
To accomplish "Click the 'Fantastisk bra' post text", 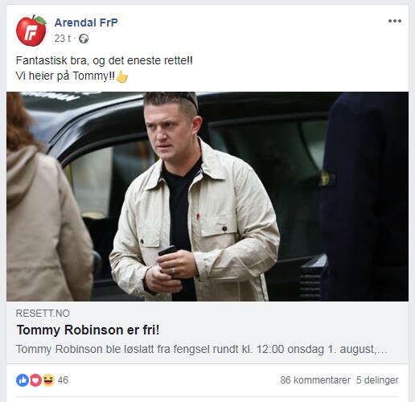I will point(105,60).
